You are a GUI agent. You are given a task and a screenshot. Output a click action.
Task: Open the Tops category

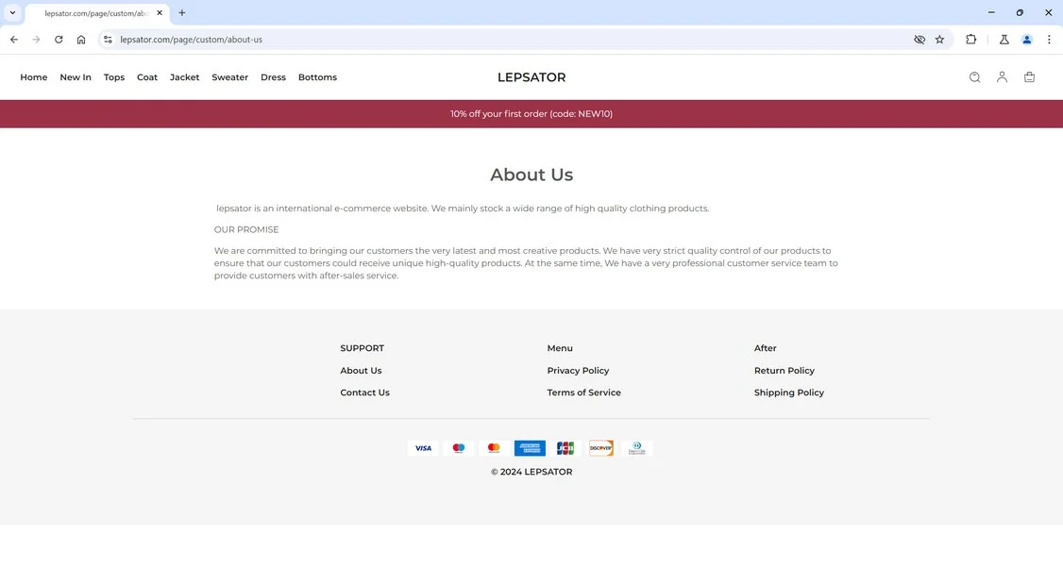point(114,77)
